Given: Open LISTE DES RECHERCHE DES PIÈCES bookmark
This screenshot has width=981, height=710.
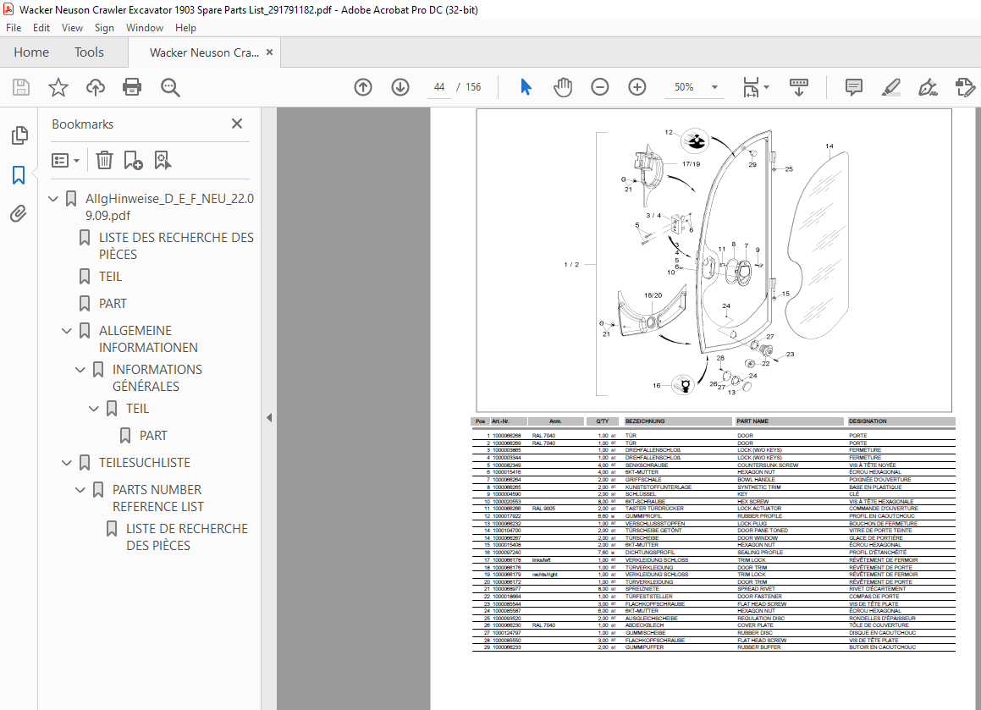Looking at the screenshot, I should click(176, 246).
